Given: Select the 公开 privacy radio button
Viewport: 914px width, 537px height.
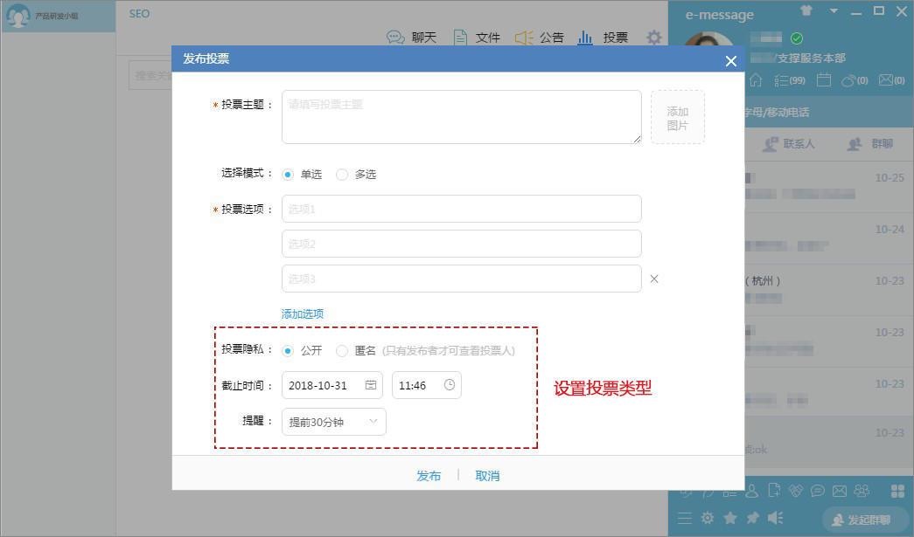Looking at the screenshot, I should [x=288, y=351].
